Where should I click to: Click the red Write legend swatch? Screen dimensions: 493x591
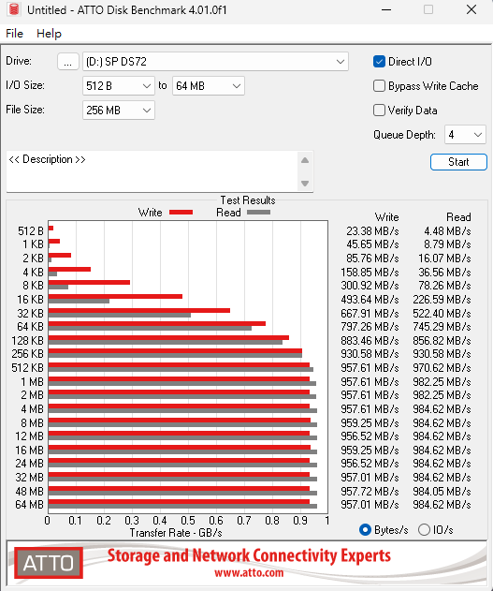coord(181,213)
